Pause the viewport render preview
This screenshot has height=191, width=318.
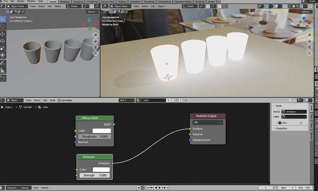[310, 6]
